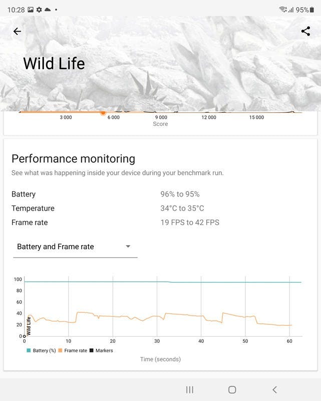Tap the Frame rate 19 FPS to 42 FPS value
Screen dimensions: 321x401
(190, 223)
